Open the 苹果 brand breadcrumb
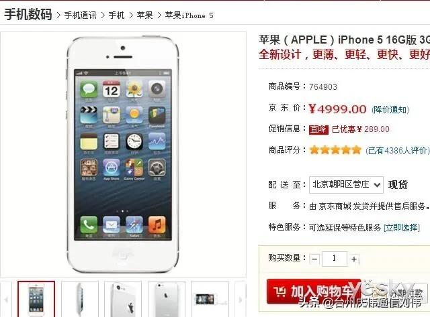The width and height of the screenshot is (430, 317). (x=144, y=15)
